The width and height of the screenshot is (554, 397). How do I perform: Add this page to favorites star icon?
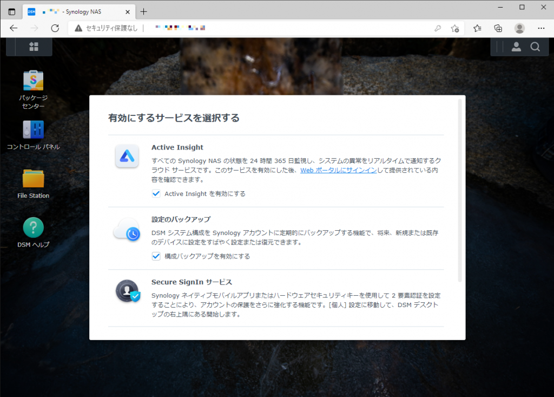(x=455, y=28)
